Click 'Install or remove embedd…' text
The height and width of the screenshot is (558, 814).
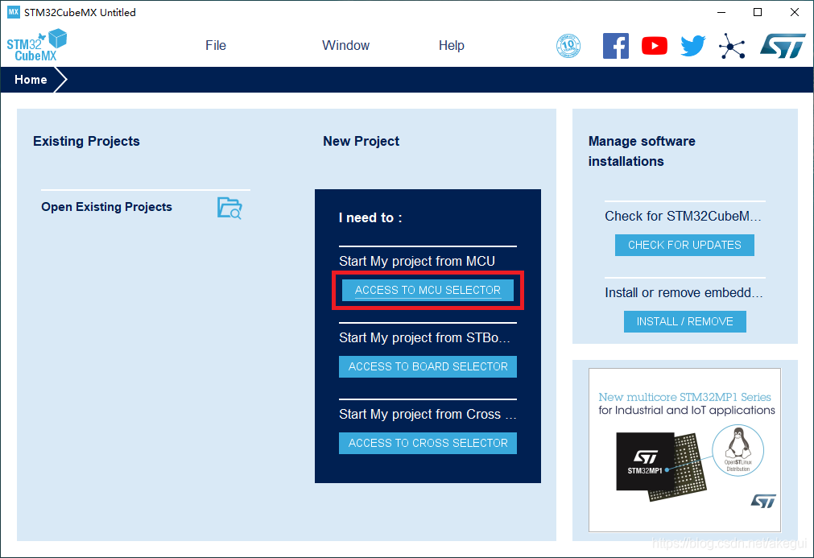pyautogui.click(x=684, y=293)
